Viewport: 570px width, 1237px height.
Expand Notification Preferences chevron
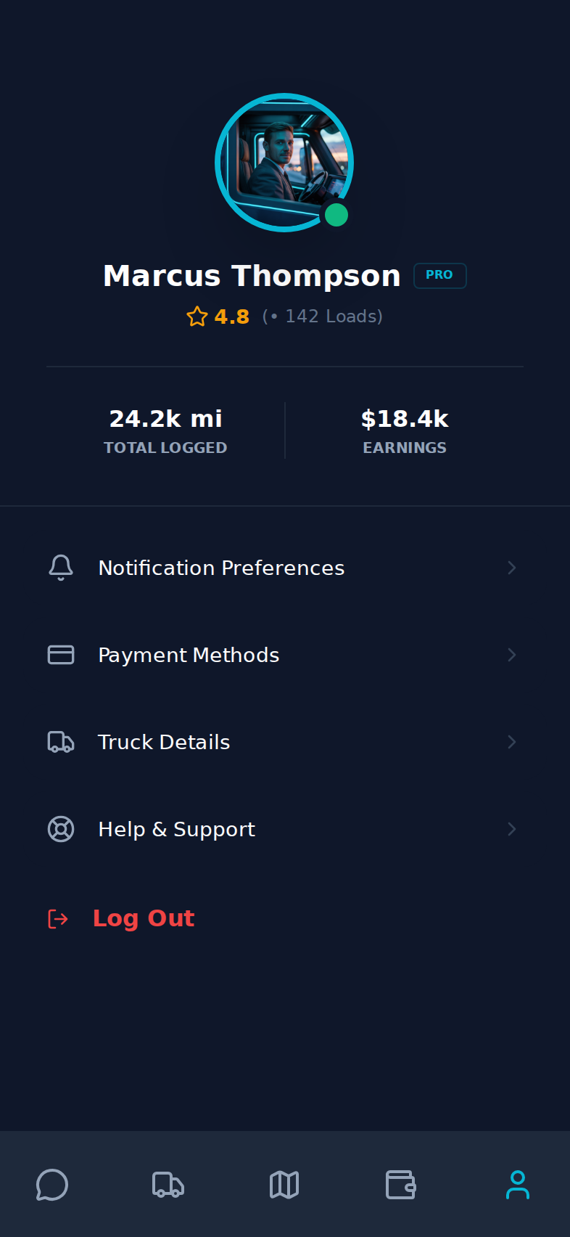511,568
